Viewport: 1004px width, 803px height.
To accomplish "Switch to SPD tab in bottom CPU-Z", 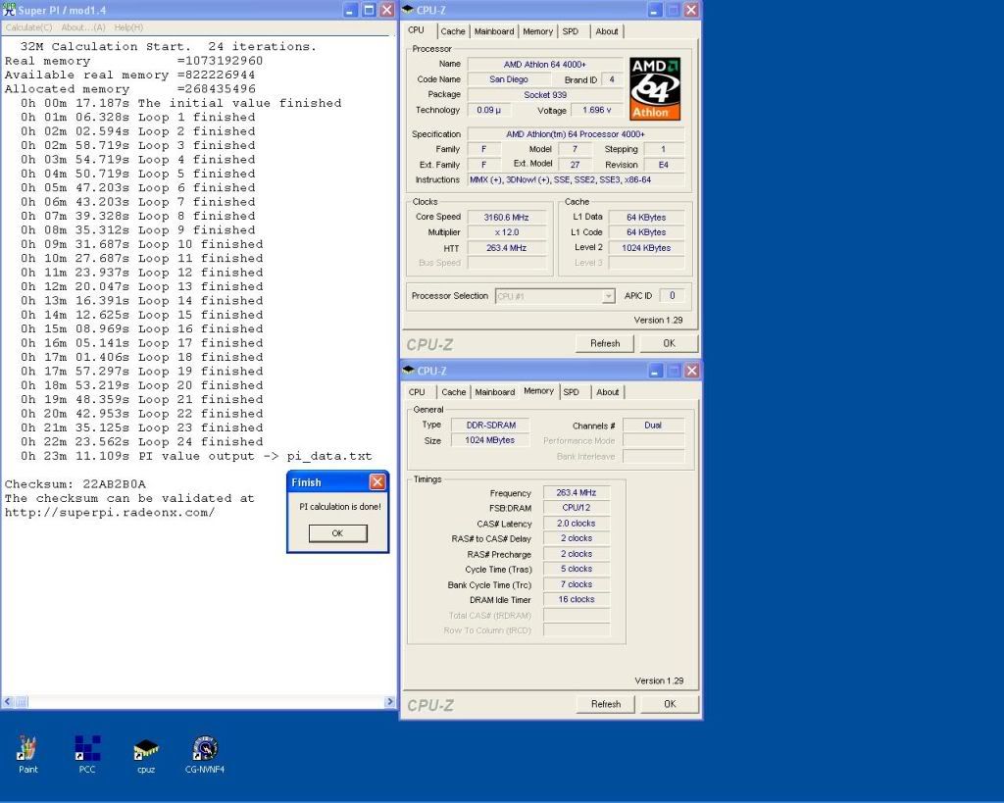I will pos(572,392).
